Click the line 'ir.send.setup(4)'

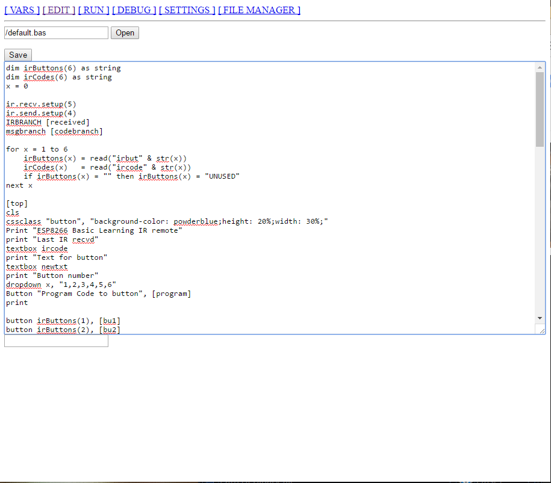[41, 113]
